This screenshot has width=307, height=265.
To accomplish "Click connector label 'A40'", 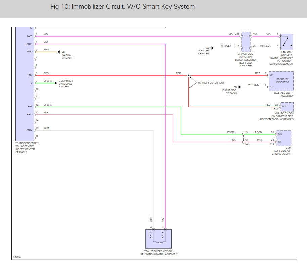I will (272, 144).
